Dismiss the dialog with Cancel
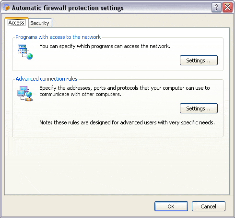This screenshot has height=218, width=235. point(209,206)
